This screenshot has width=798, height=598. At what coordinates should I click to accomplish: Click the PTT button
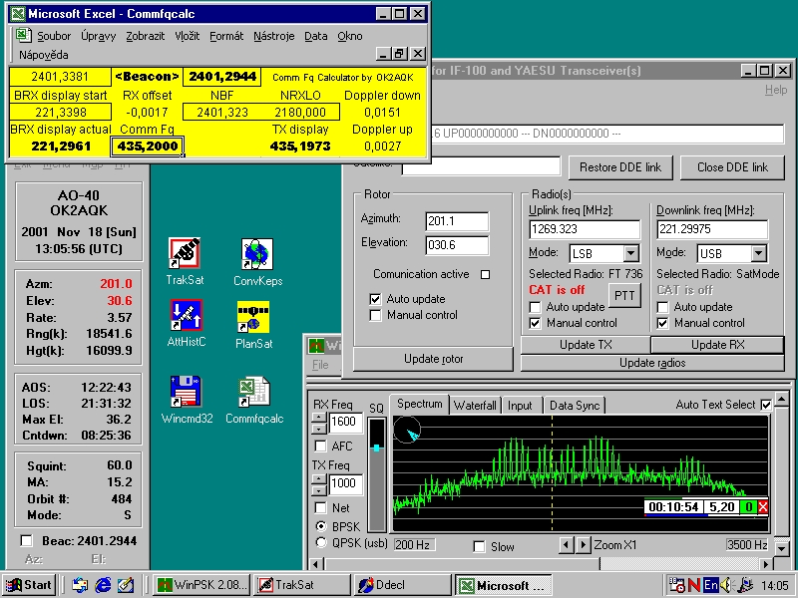tap(624, 295)
